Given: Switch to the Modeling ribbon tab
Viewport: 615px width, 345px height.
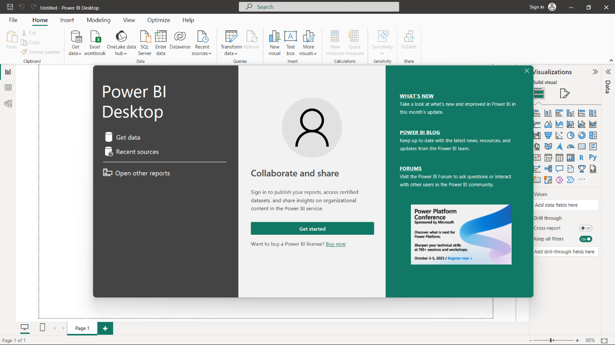Looking at the screenshot, I should [98, 20].
